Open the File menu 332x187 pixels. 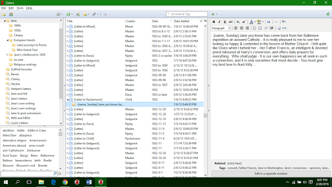coord(4,8)
